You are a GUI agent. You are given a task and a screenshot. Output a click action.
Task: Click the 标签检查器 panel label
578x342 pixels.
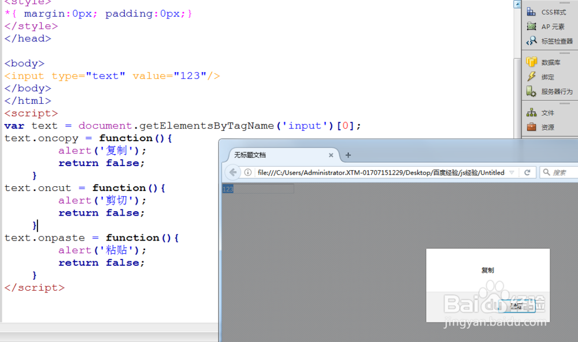[557, 41]
